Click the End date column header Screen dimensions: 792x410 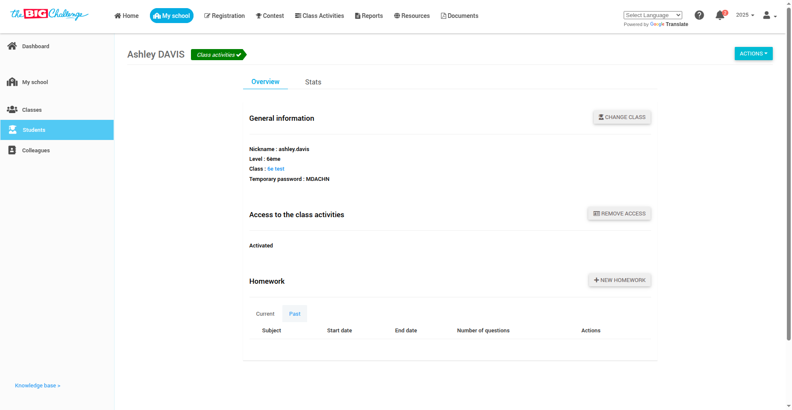tap(406, 331)
